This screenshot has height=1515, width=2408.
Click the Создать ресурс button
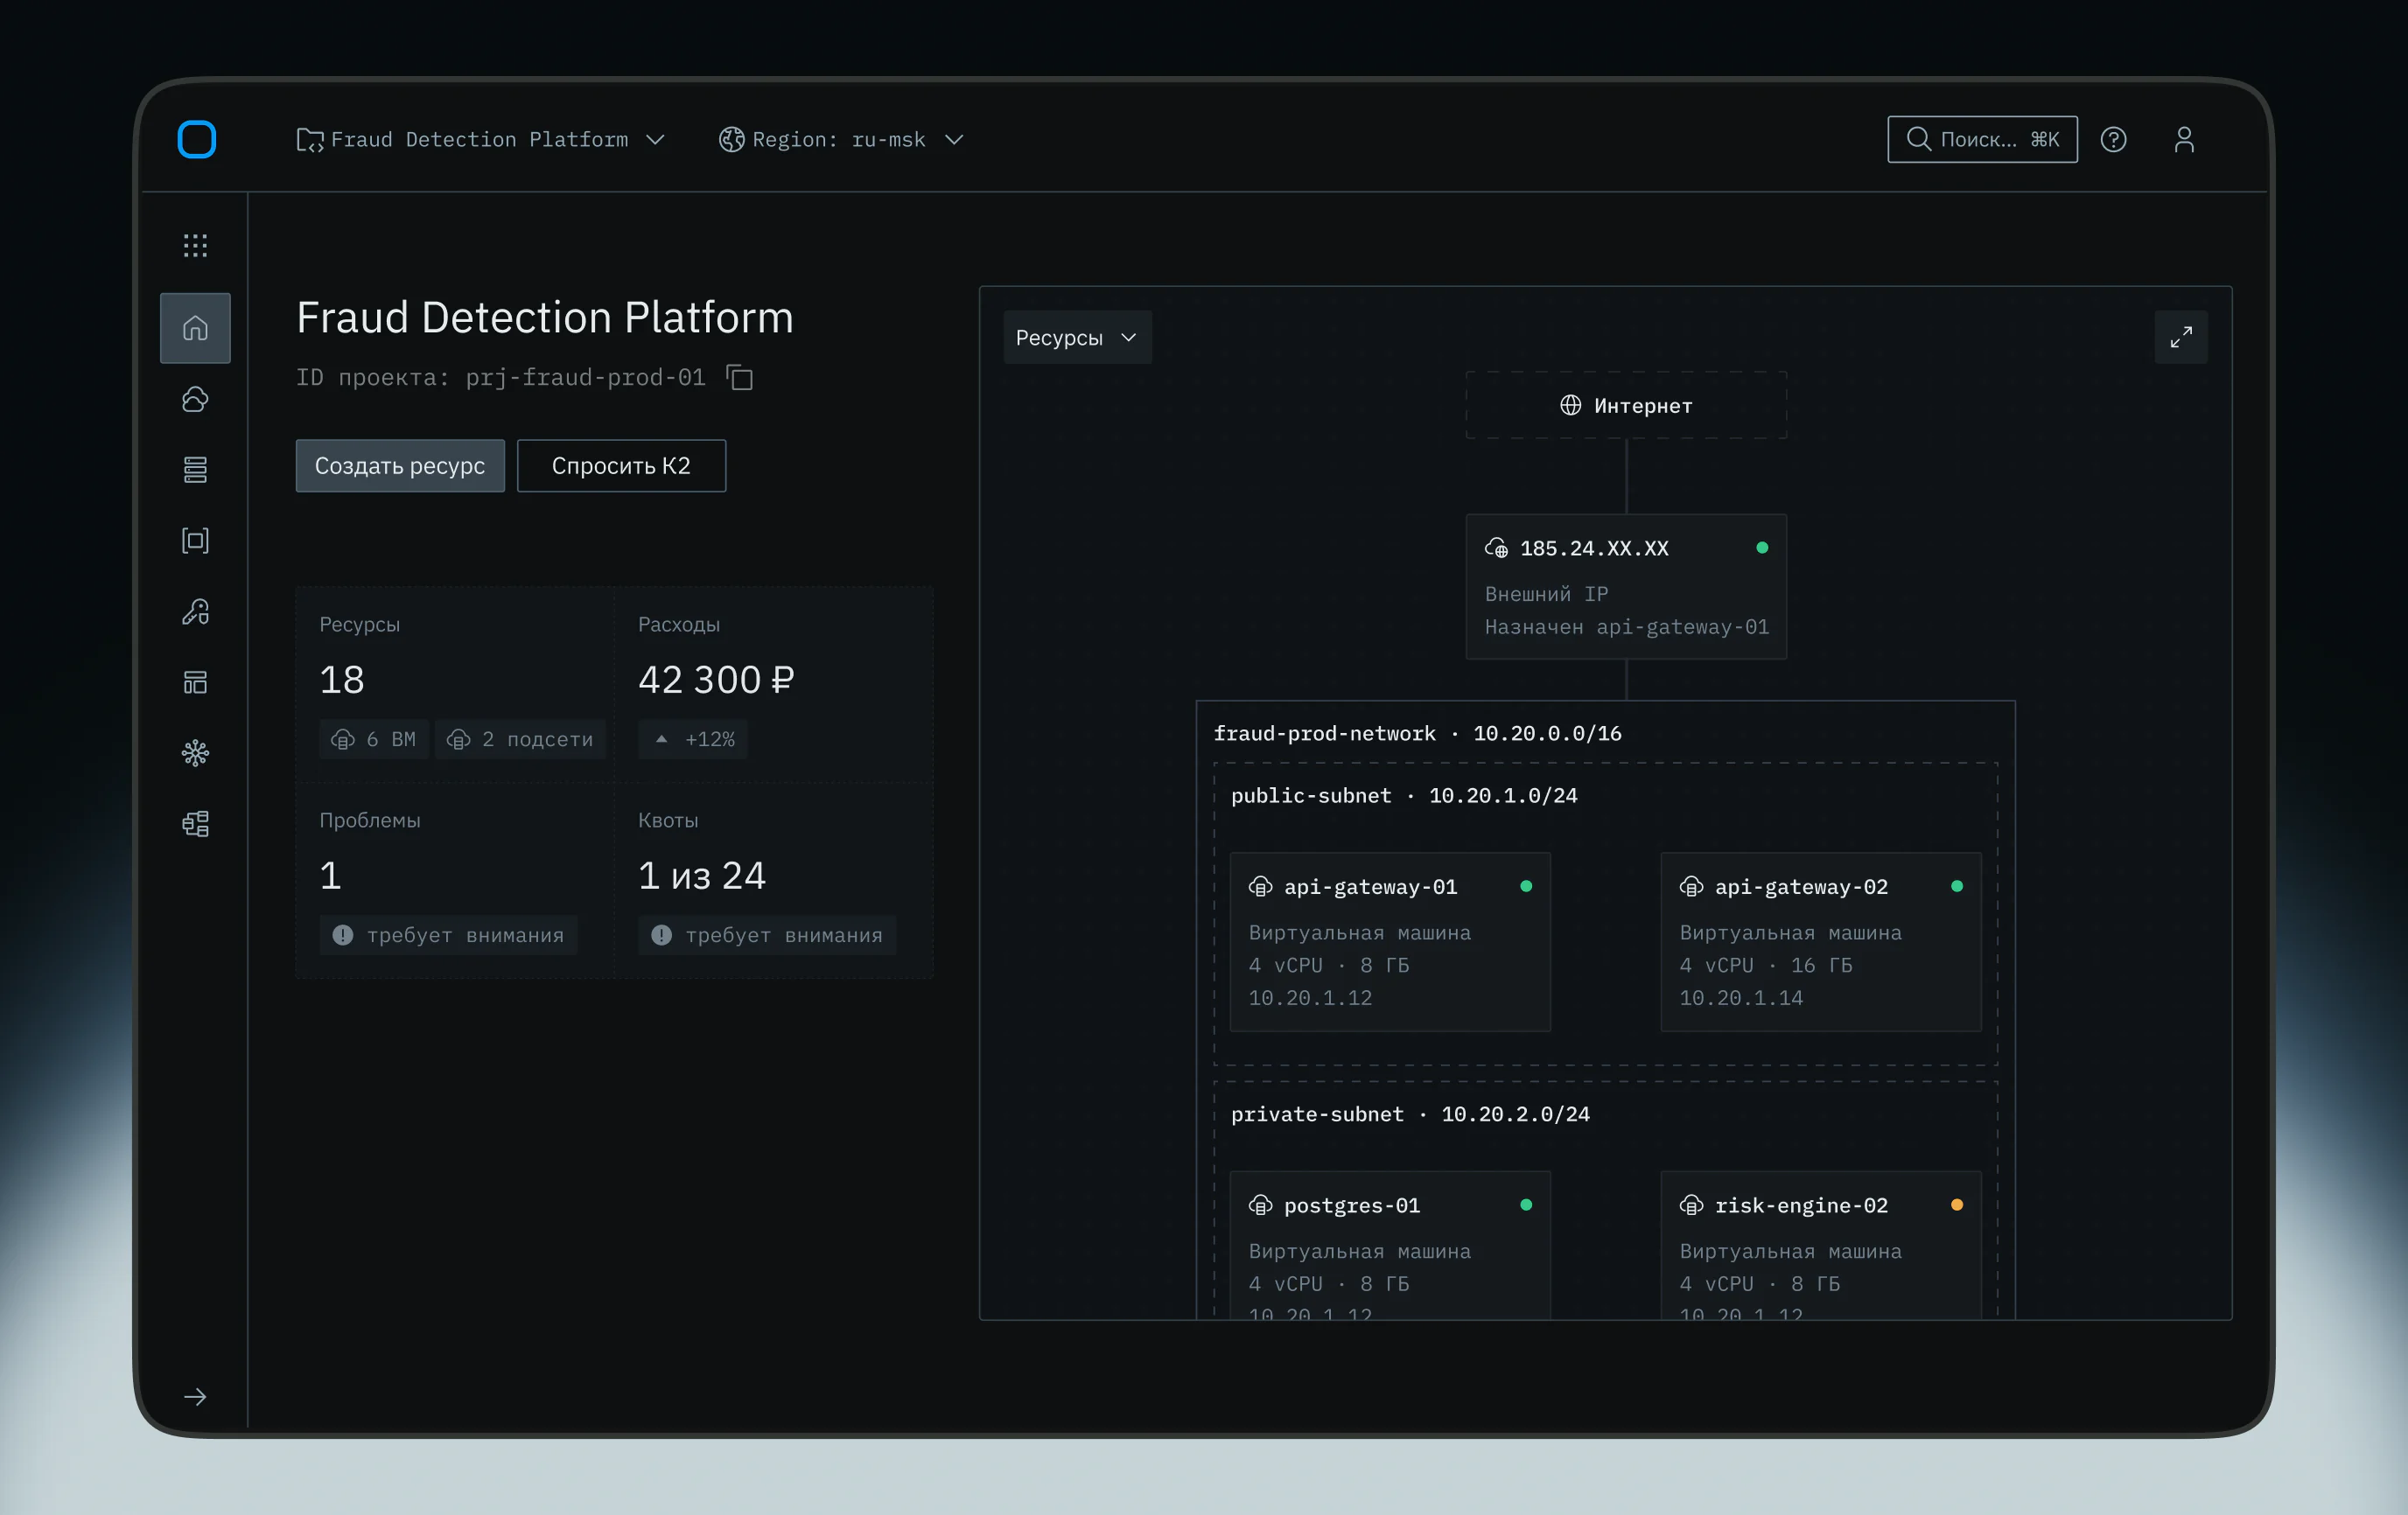(x=400, y=465)
